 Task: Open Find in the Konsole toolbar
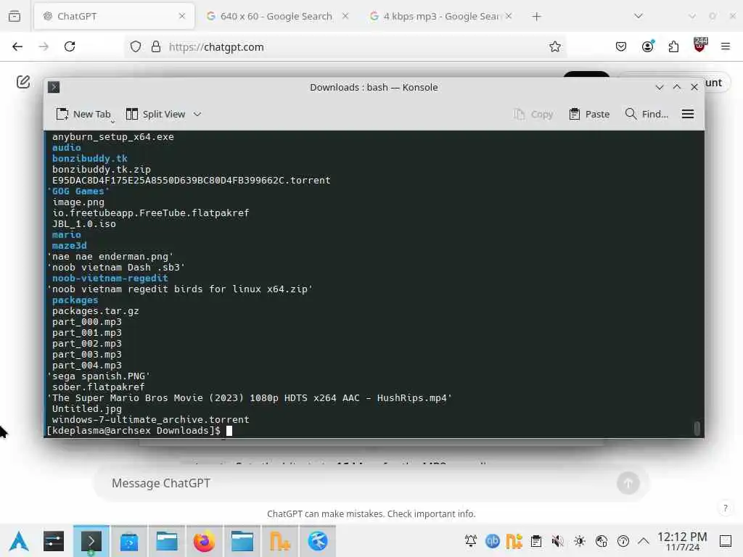pos(646,114)
